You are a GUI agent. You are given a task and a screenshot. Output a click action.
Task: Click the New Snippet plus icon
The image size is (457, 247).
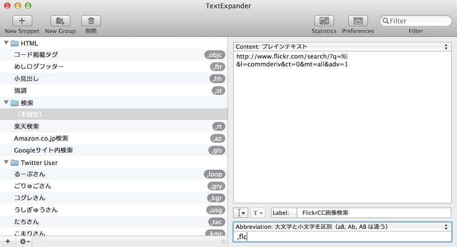22,21
